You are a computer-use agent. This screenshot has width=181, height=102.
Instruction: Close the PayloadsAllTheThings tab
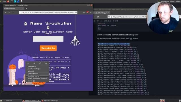(108, 13)
